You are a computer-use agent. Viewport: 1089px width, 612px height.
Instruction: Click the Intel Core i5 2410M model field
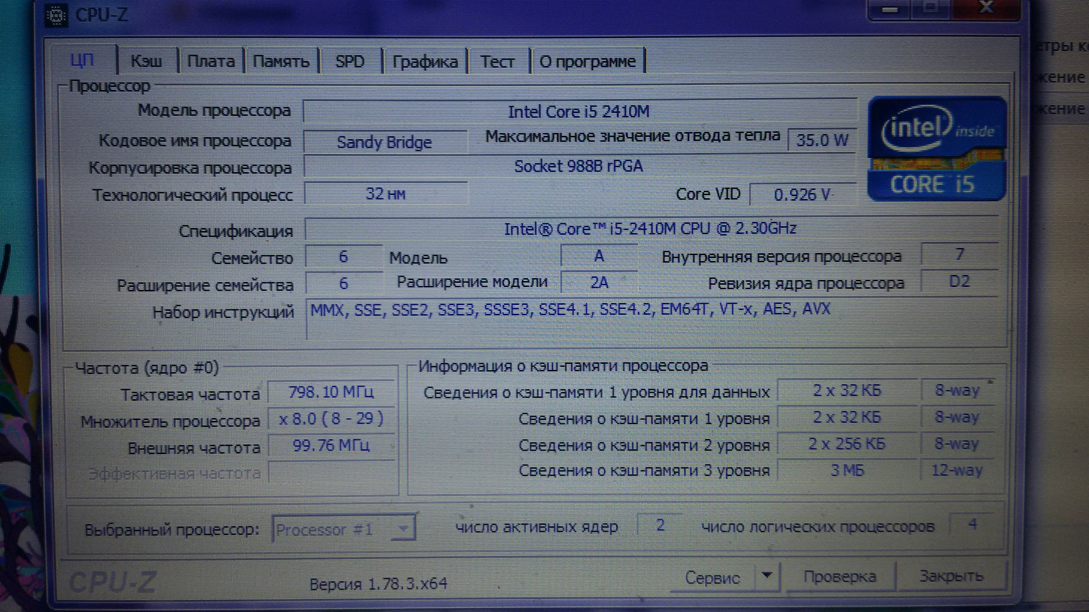point(579,112)
